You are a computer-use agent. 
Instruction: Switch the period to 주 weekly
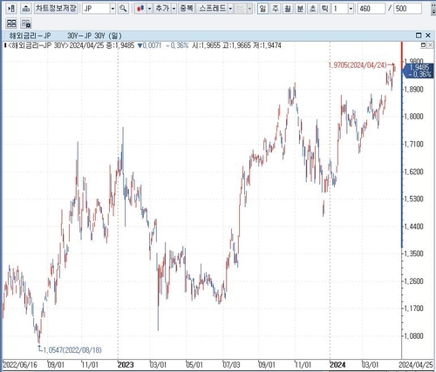point(275,9)
